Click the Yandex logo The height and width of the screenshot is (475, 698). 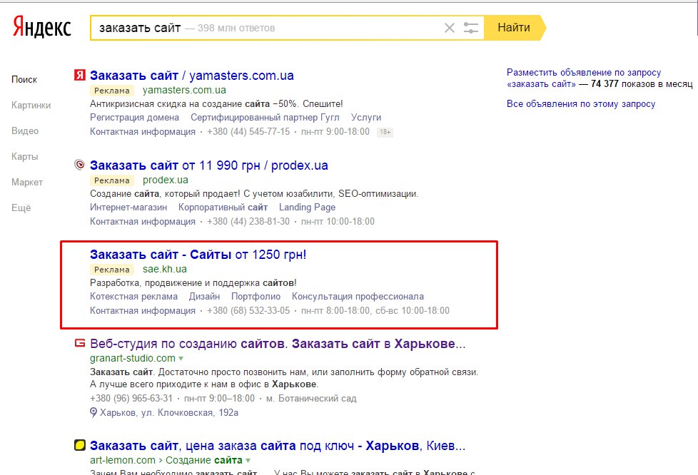(x=41, y=27)
